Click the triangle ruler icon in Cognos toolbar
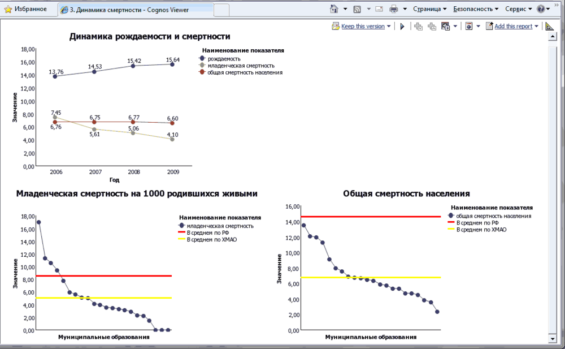Screen dimensions: 565x349 coord(550,26)
